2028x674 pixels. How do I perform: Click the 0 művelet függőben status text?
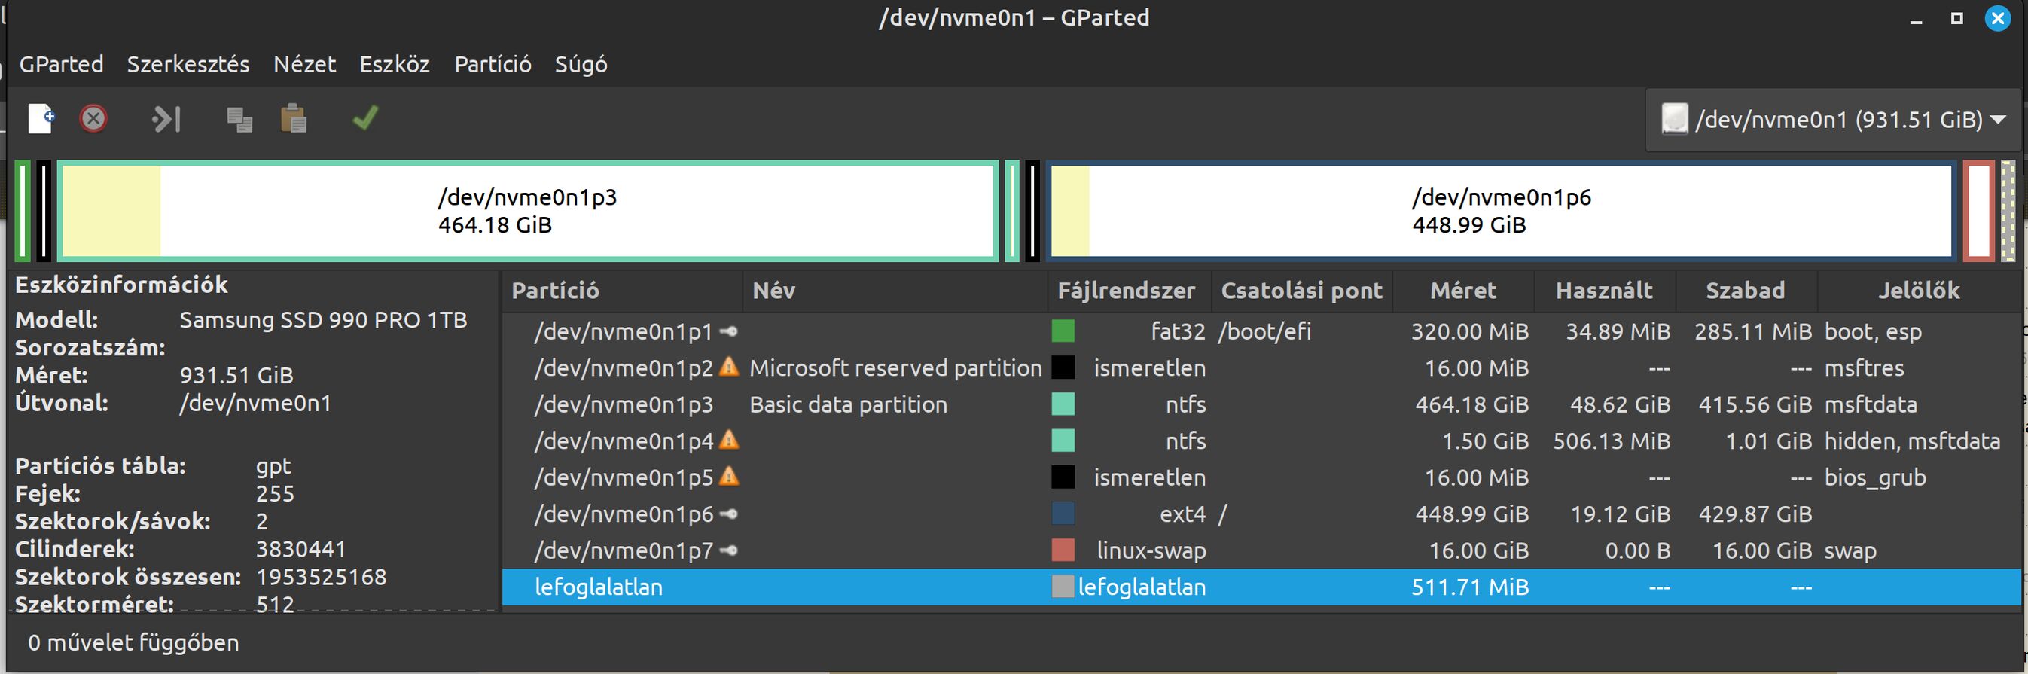click(x=134, y=643)
